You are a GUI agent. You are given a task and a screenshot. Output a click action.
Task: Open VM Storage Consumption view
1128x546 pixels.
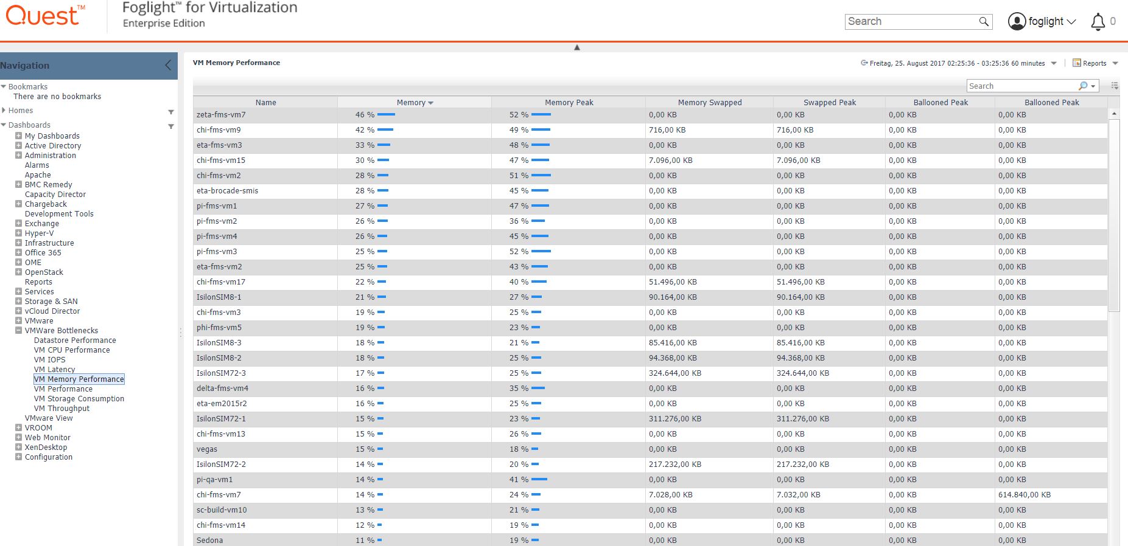tap(79, 398)
